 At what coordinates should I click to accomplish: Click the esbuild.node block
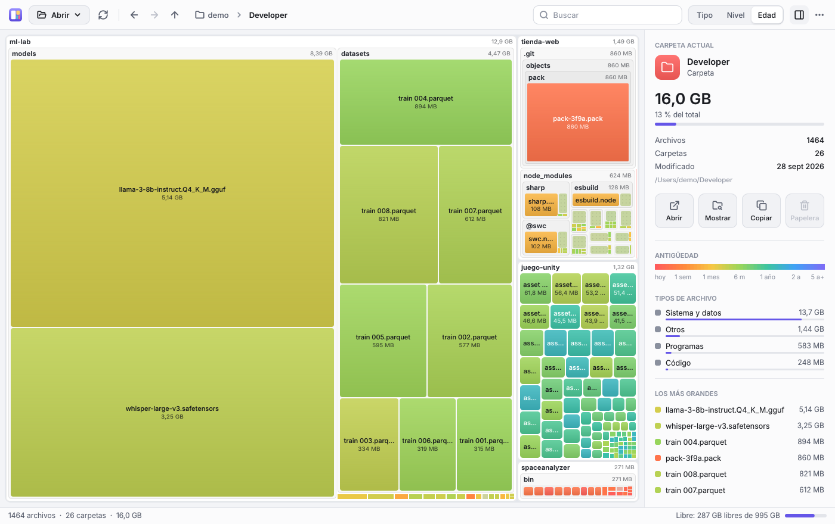click(595, 200)
